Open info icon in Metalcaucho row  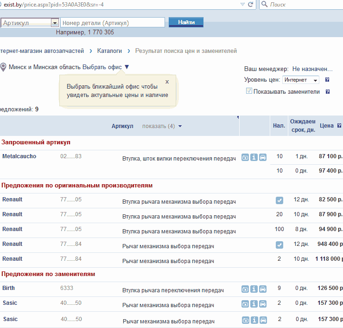pos(254,157)
